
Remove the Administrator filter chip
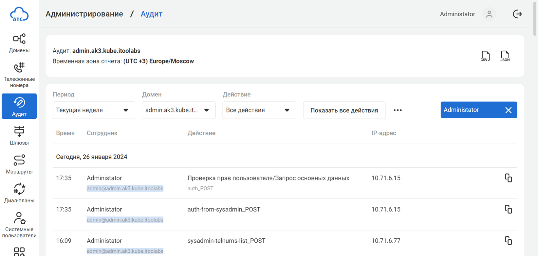coord(508,110)
